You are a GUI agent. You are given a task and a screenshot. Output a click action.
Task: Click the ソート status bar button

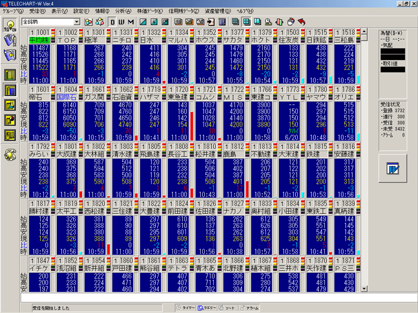(227, 308)
